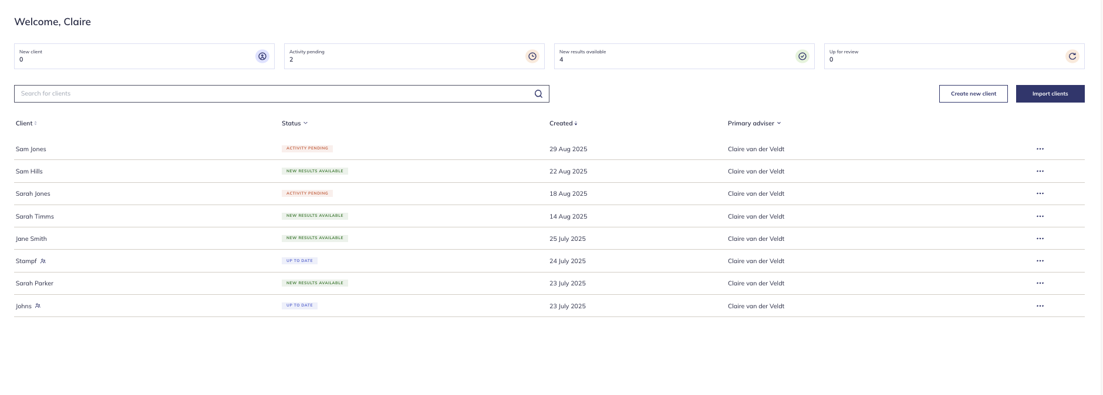
Task: Select the Up for review summary card
Action: pos(954,56)
